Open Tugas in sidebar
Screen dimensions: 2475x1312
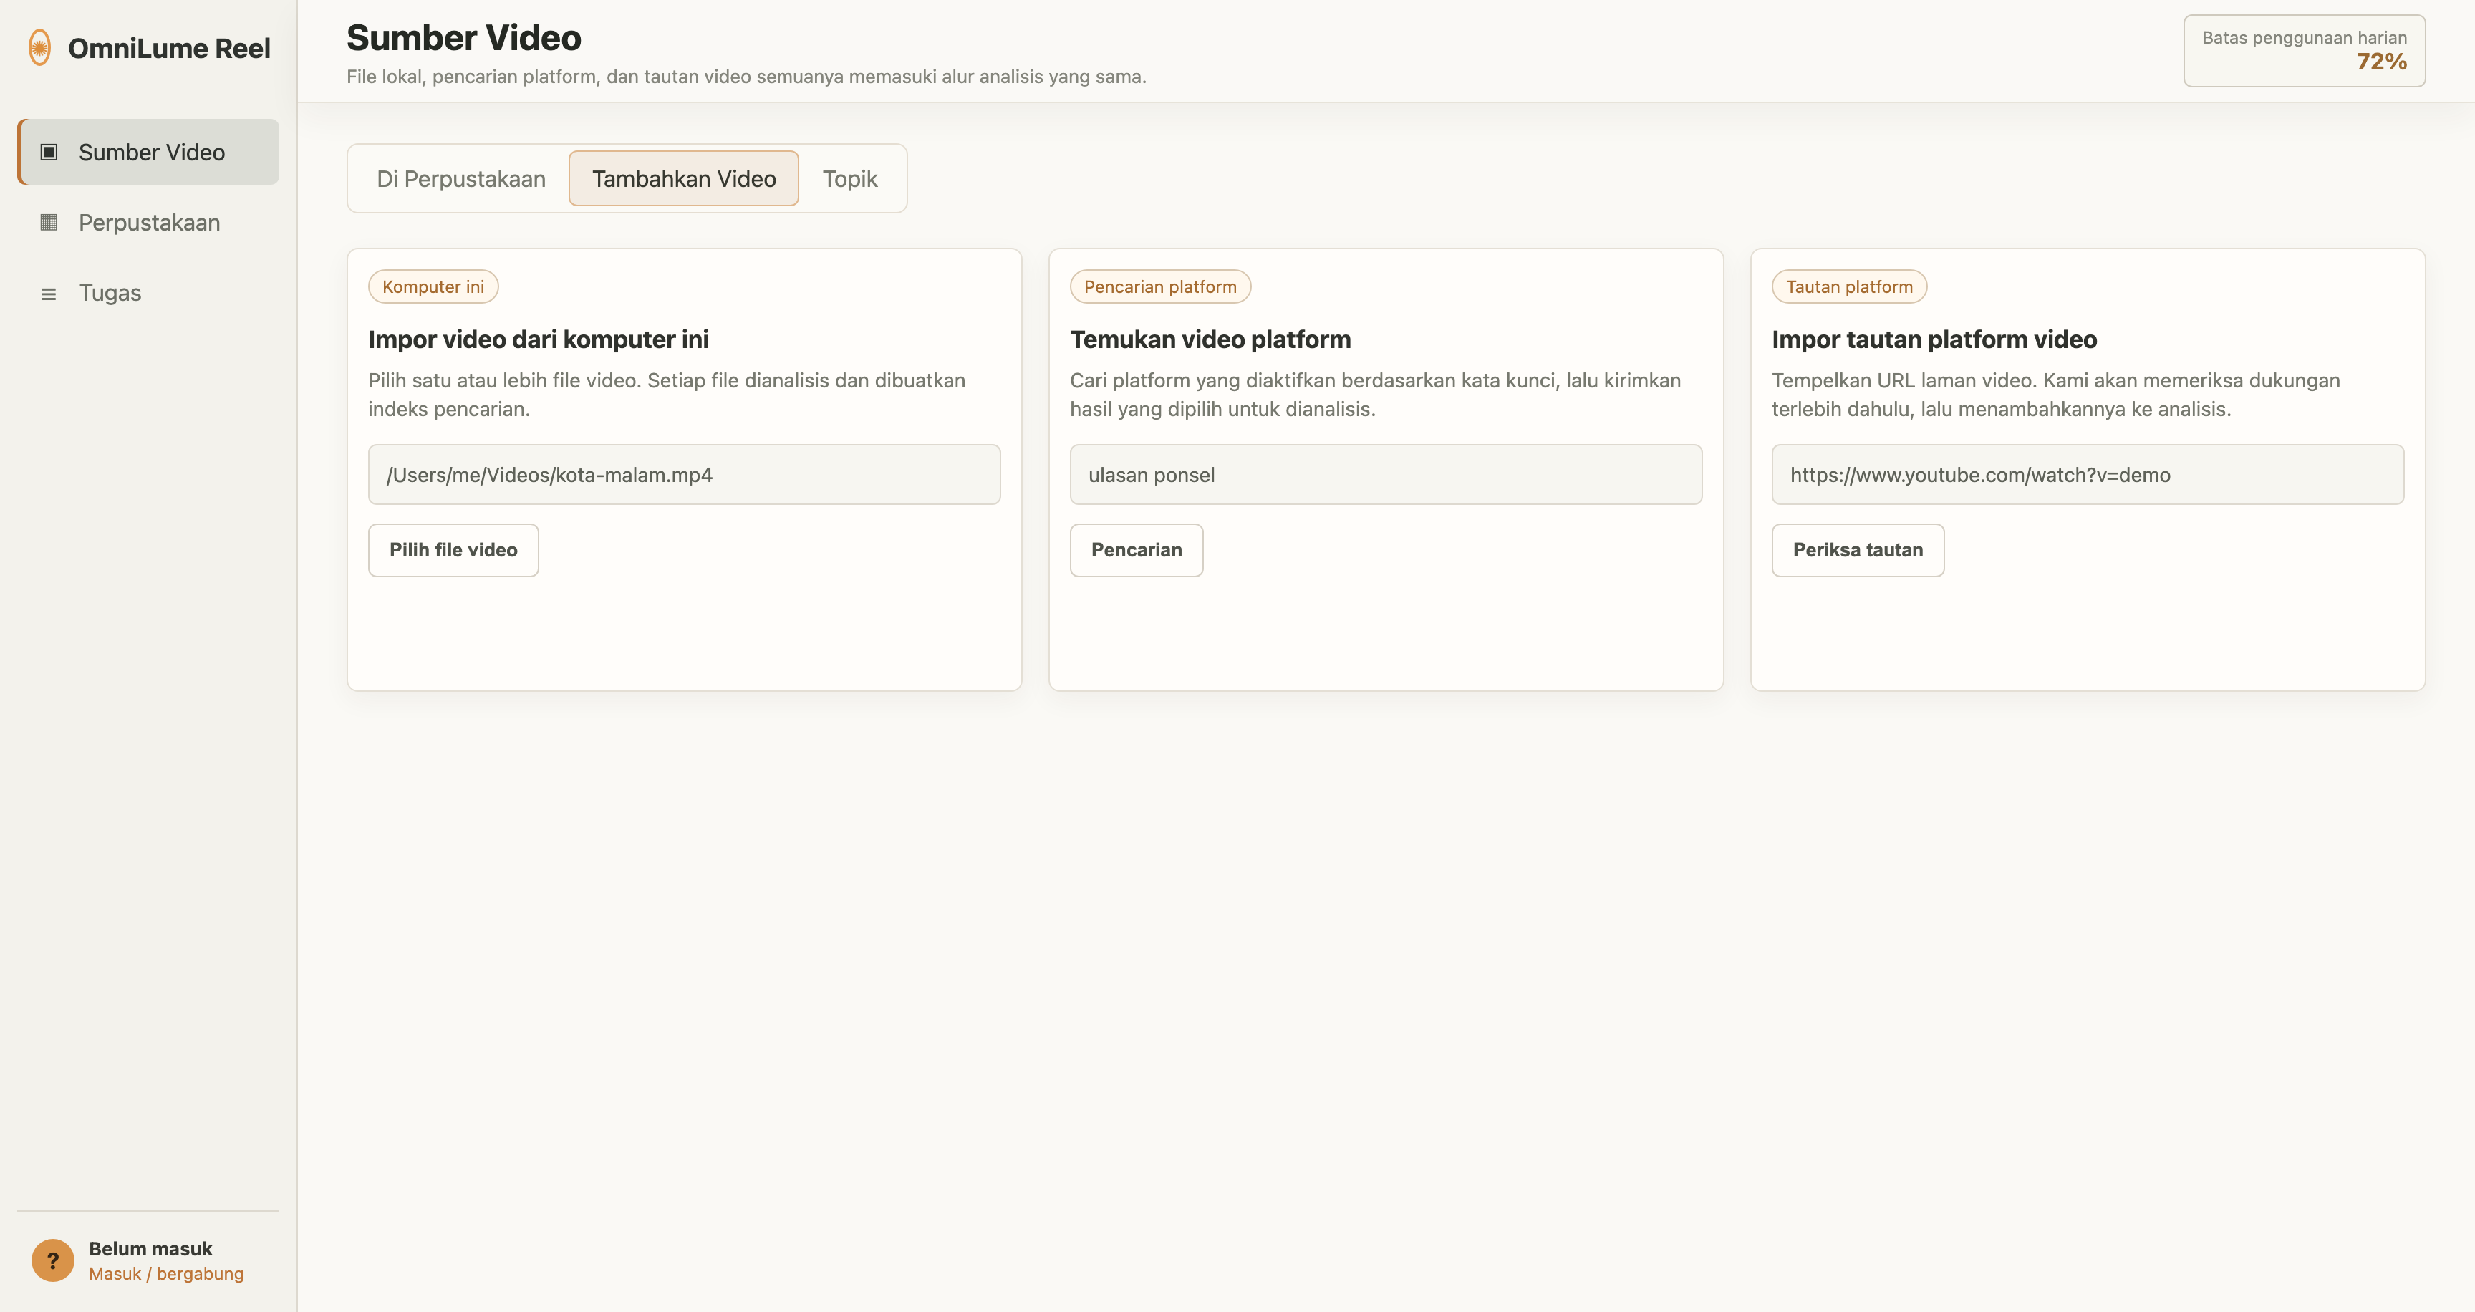149,293
